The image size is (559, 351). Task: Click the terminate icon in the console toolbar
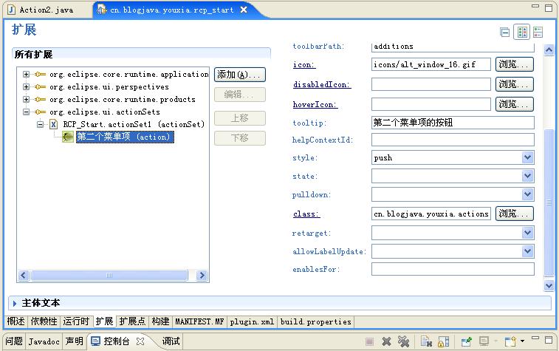(369, 341)
